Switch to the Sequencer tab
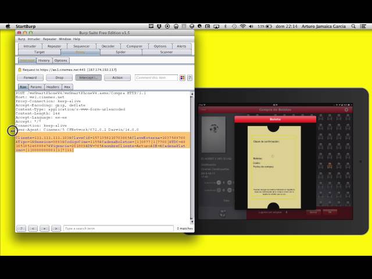Screen dimensions: 372x279 [x=81, y=46]
